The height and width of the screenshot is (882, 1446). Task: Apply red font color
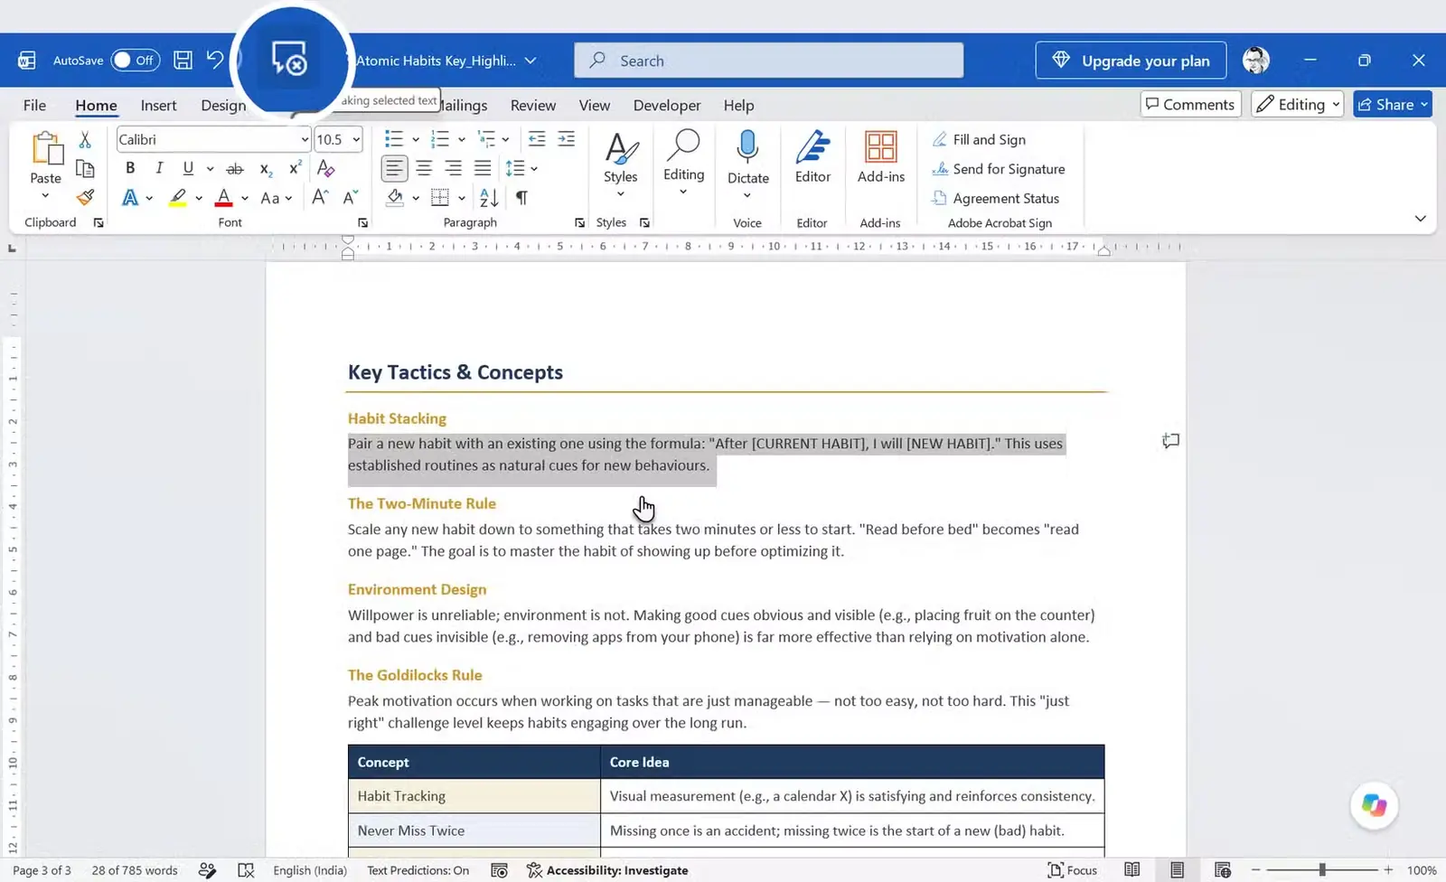tap(224, 197)
